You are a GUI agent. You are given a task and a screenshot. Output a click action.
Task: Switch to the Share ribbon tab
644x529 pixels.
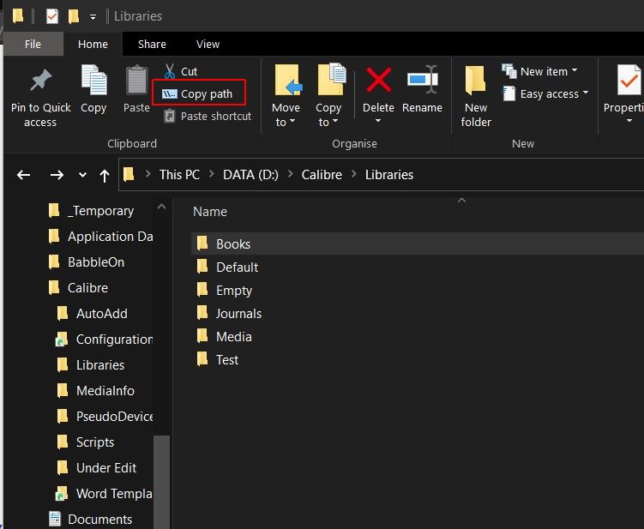(x=152, y=44)
